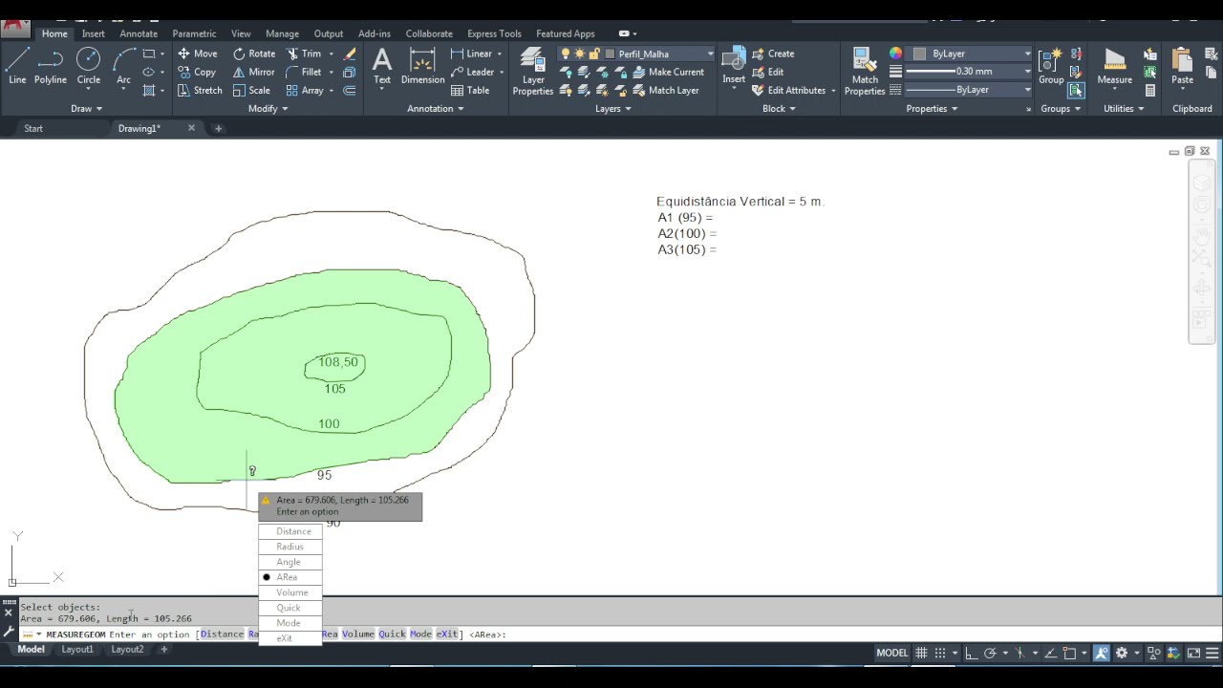Click the Move tool in Modify panel
This screenshot has width=1223, height=688.
click(197, 54)
